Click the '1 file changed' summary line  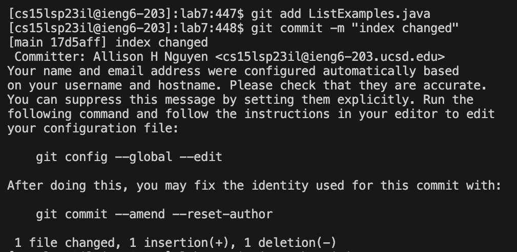[x=175, y=243]
